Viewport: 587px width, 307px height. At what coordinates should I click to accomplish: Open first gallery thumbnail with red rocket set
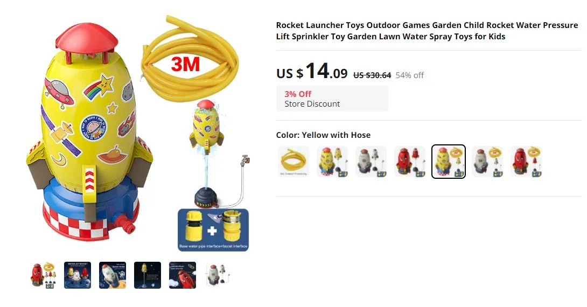click(43, 275)
